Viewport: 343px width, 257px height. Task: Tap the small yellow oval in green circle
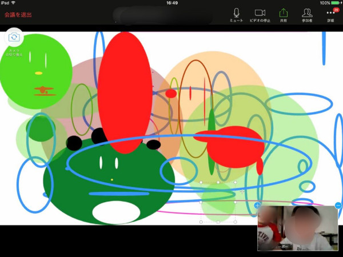click(x=38, y=73)
